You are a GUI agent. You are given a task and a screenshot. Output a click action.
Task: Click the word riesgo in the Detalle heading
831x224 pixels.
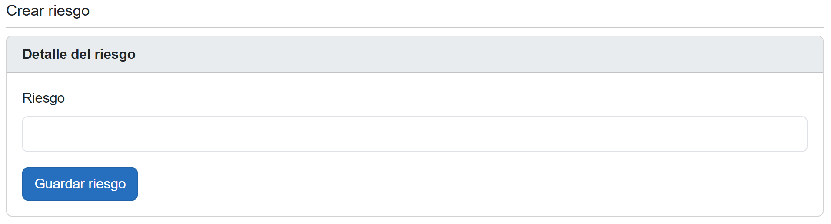[x=115, y=54]
